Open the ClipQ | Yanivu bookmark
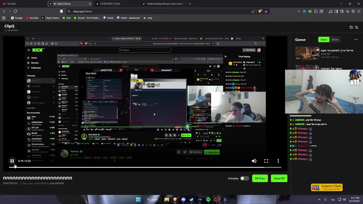Viewport: 363px width, 204px height. pyautogui.click(x=50, y=18)
